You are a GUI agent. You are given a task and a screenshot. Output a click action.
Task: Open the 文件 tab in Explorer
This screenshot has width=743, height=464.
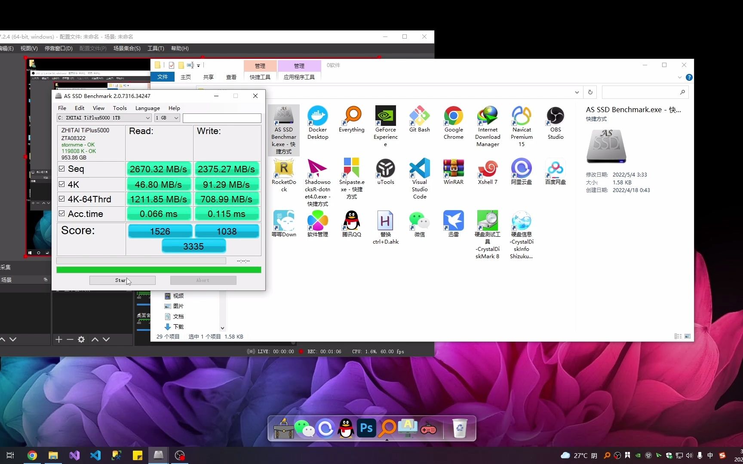(163, 77)
